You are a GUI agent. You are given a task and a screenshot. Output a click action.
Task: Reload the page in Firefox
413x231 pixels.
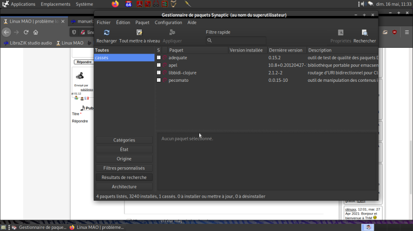point(26,32)
